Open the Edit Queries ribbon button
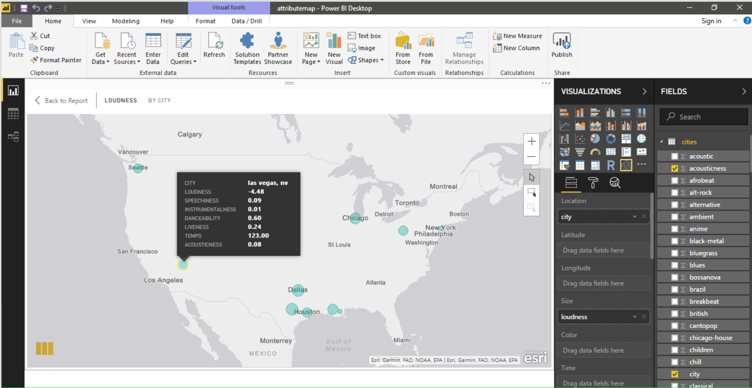 pyautogui.click(x=183, y=49)
